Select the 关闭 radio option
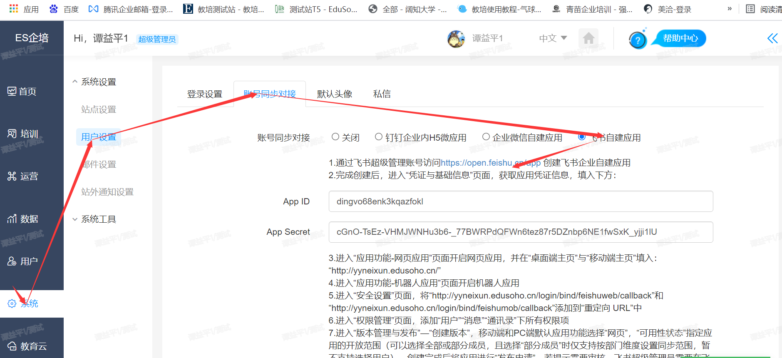This screenshot has width=782, height=358. [x=335, y=137]
